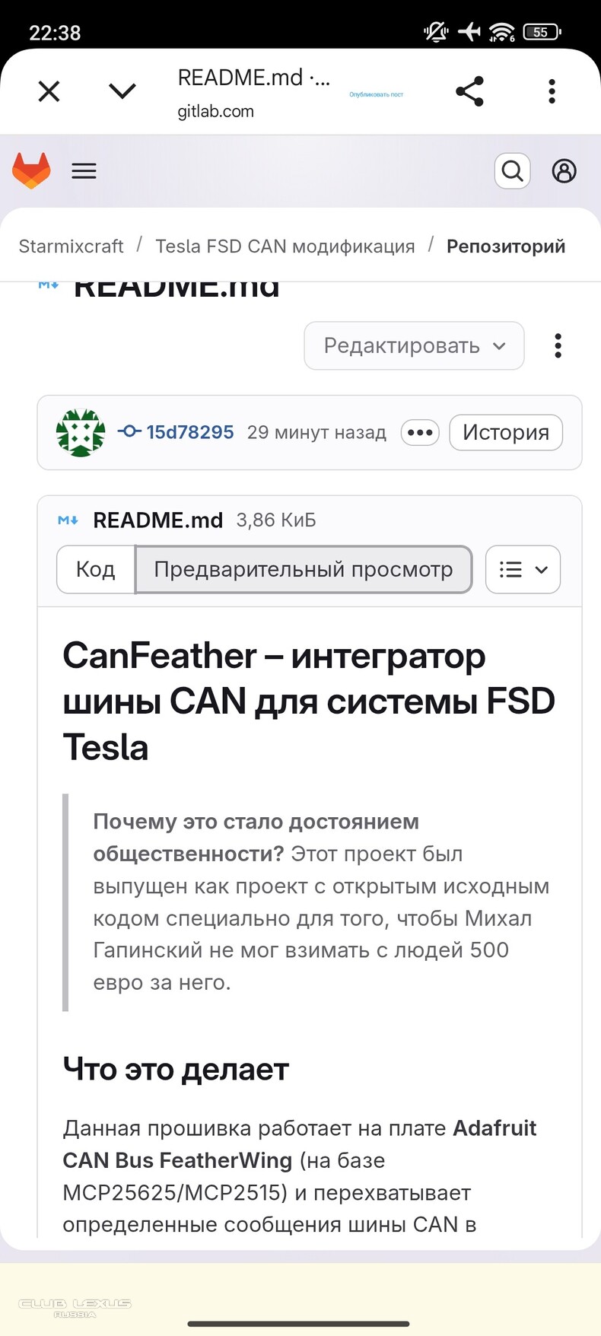
Task: Open the GitLab fox logo homepage
Action: tap(30, 170)
